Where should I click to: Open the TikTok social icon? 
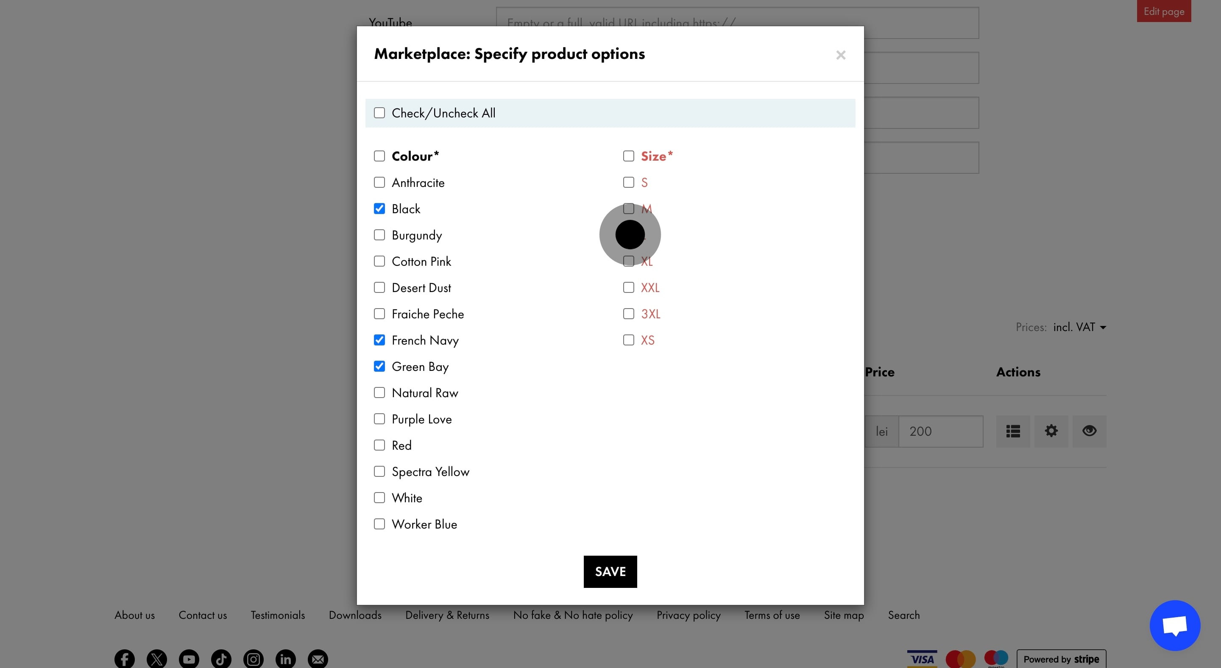(221, 659)
